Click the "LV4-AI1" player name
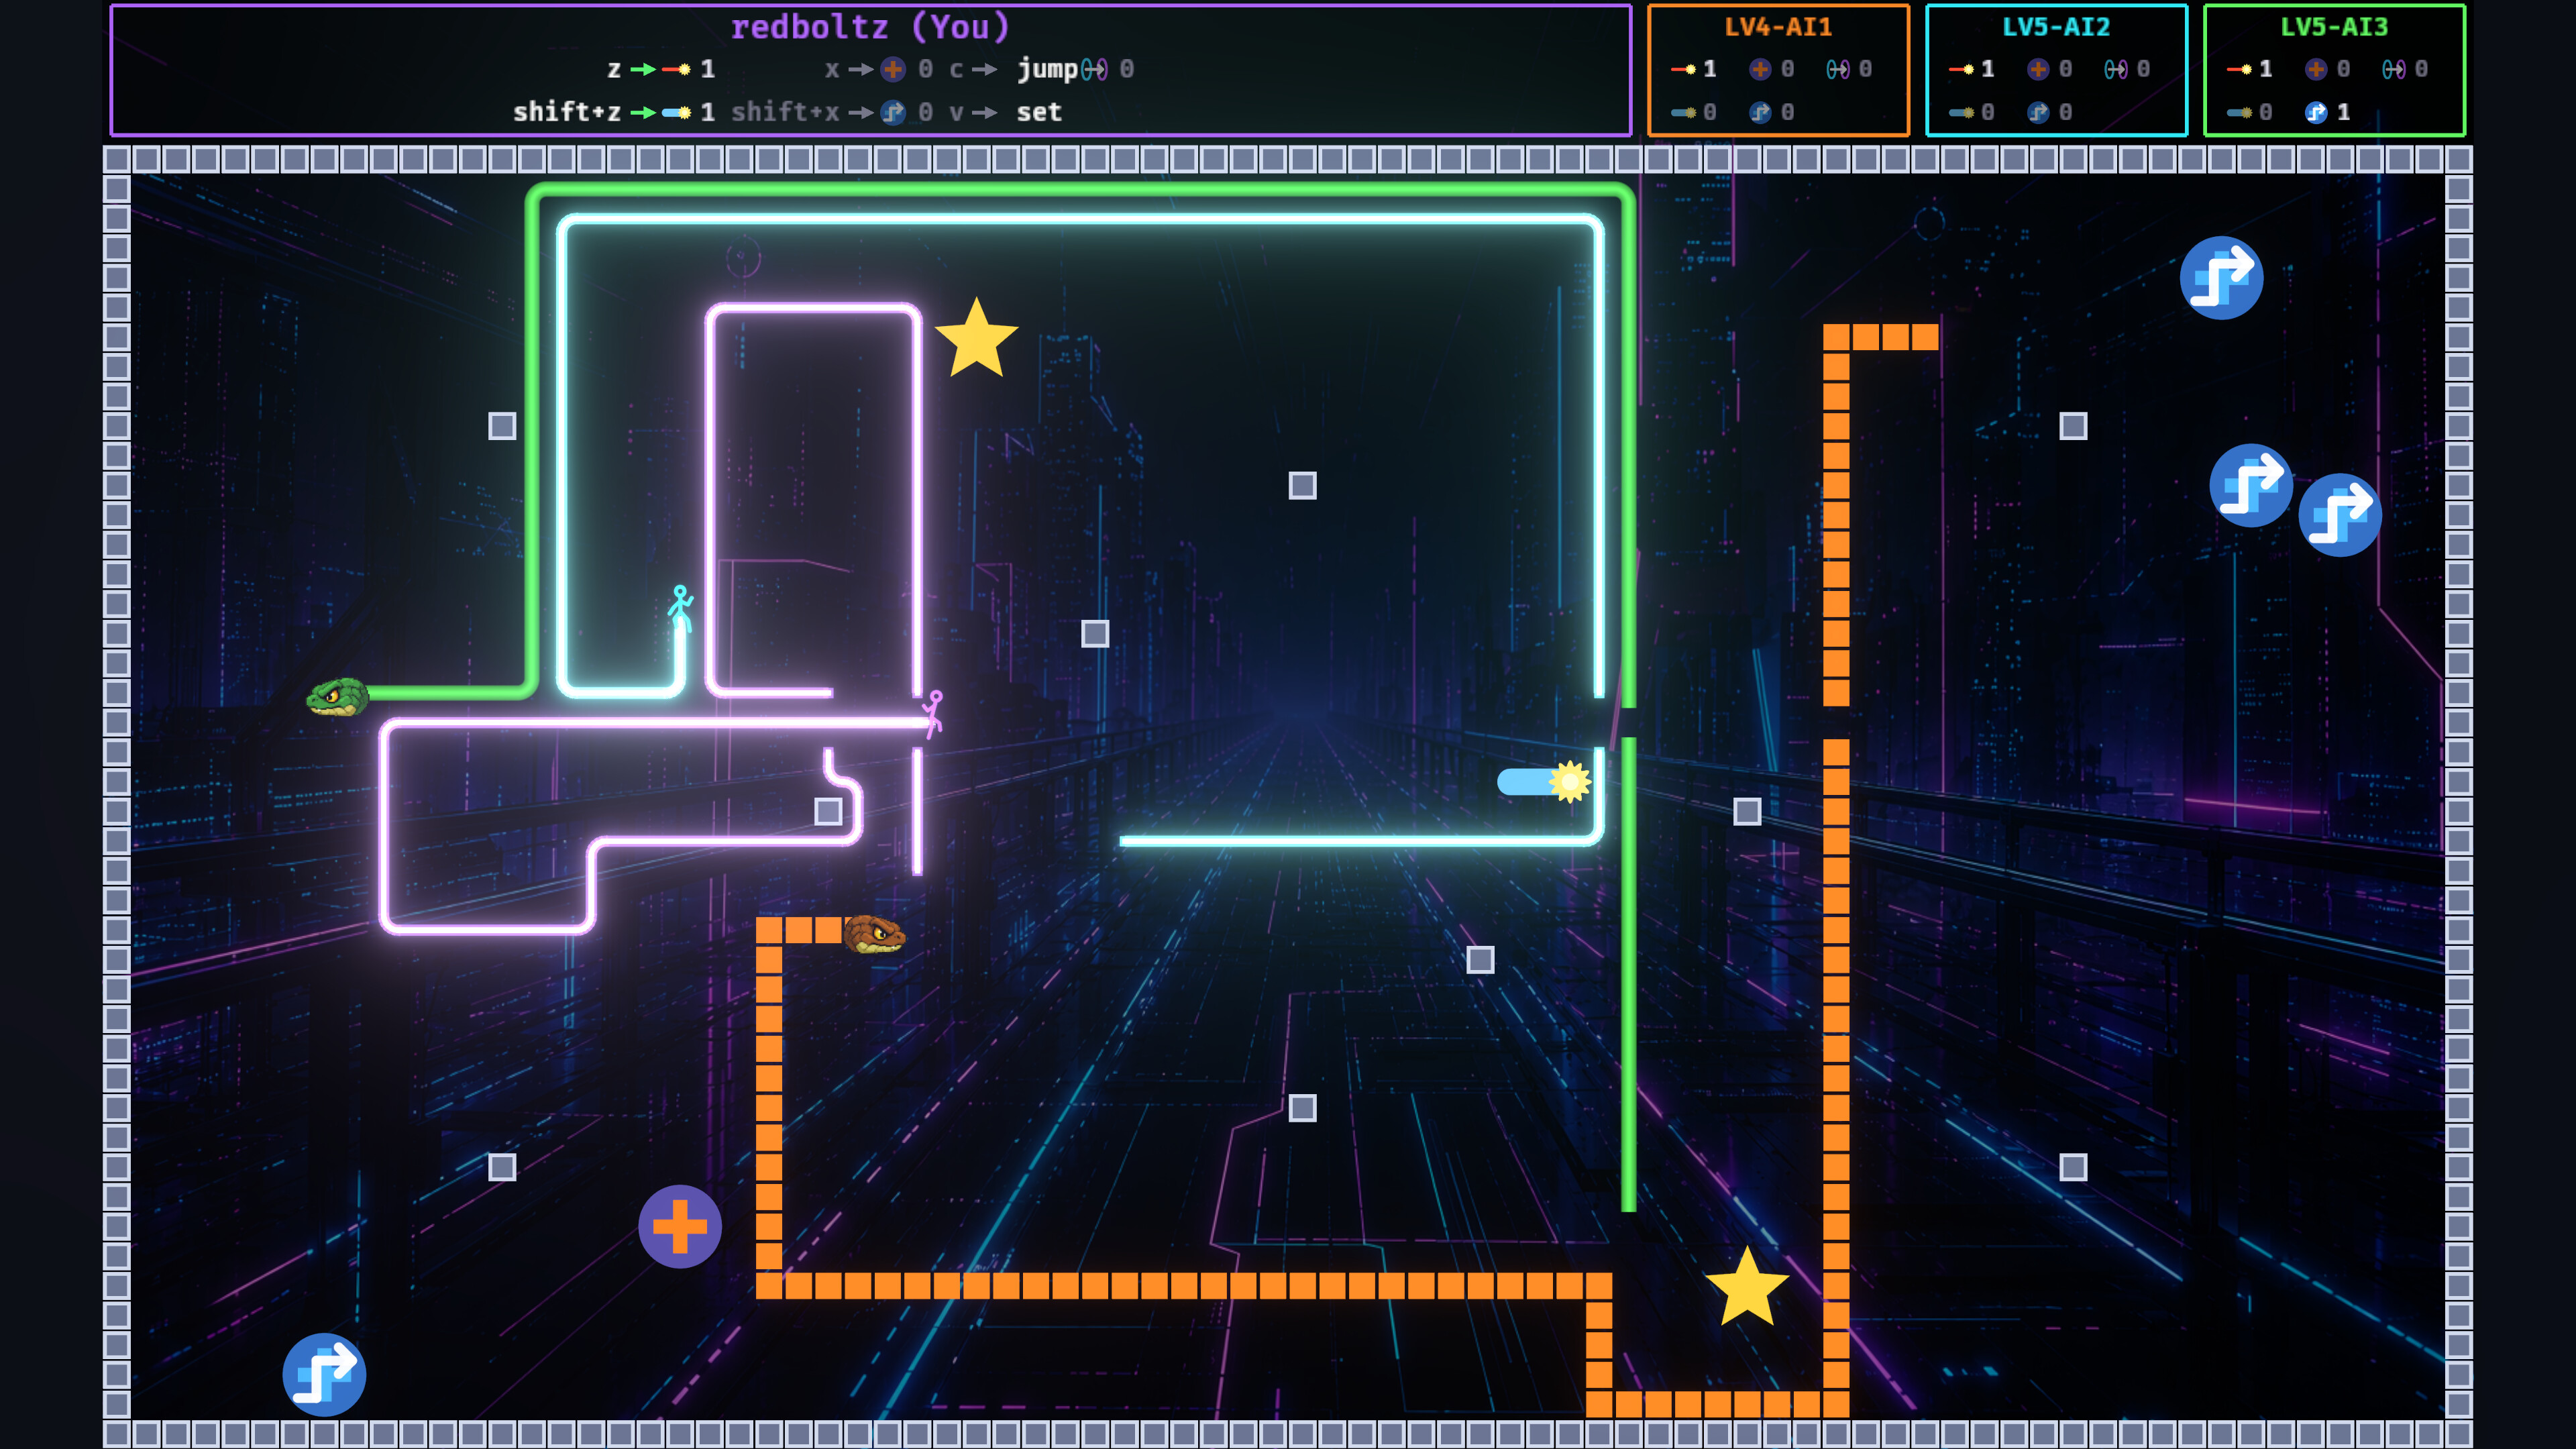This screenshot has width=2576, height=1449. click(x=1778, y=27)
